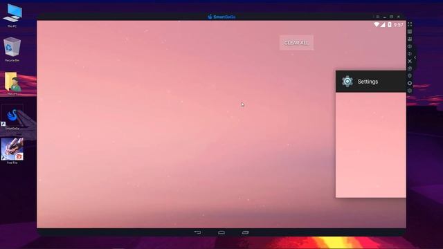Select the user folder desktop icon
This screenshot has height=249, width=443.
[12, 84]
